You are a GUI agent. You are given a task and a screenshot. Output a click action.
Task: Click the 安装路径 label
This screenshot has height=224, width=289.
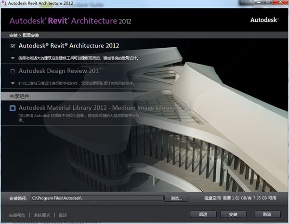[18, 198]
